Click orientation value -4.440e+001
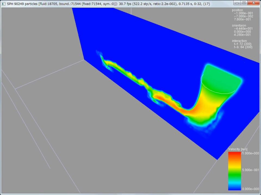The height and width of the screenshot is (195, 261). 243,28
